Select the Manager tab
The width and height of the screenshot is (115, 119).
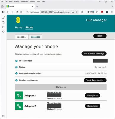point(22,37)
